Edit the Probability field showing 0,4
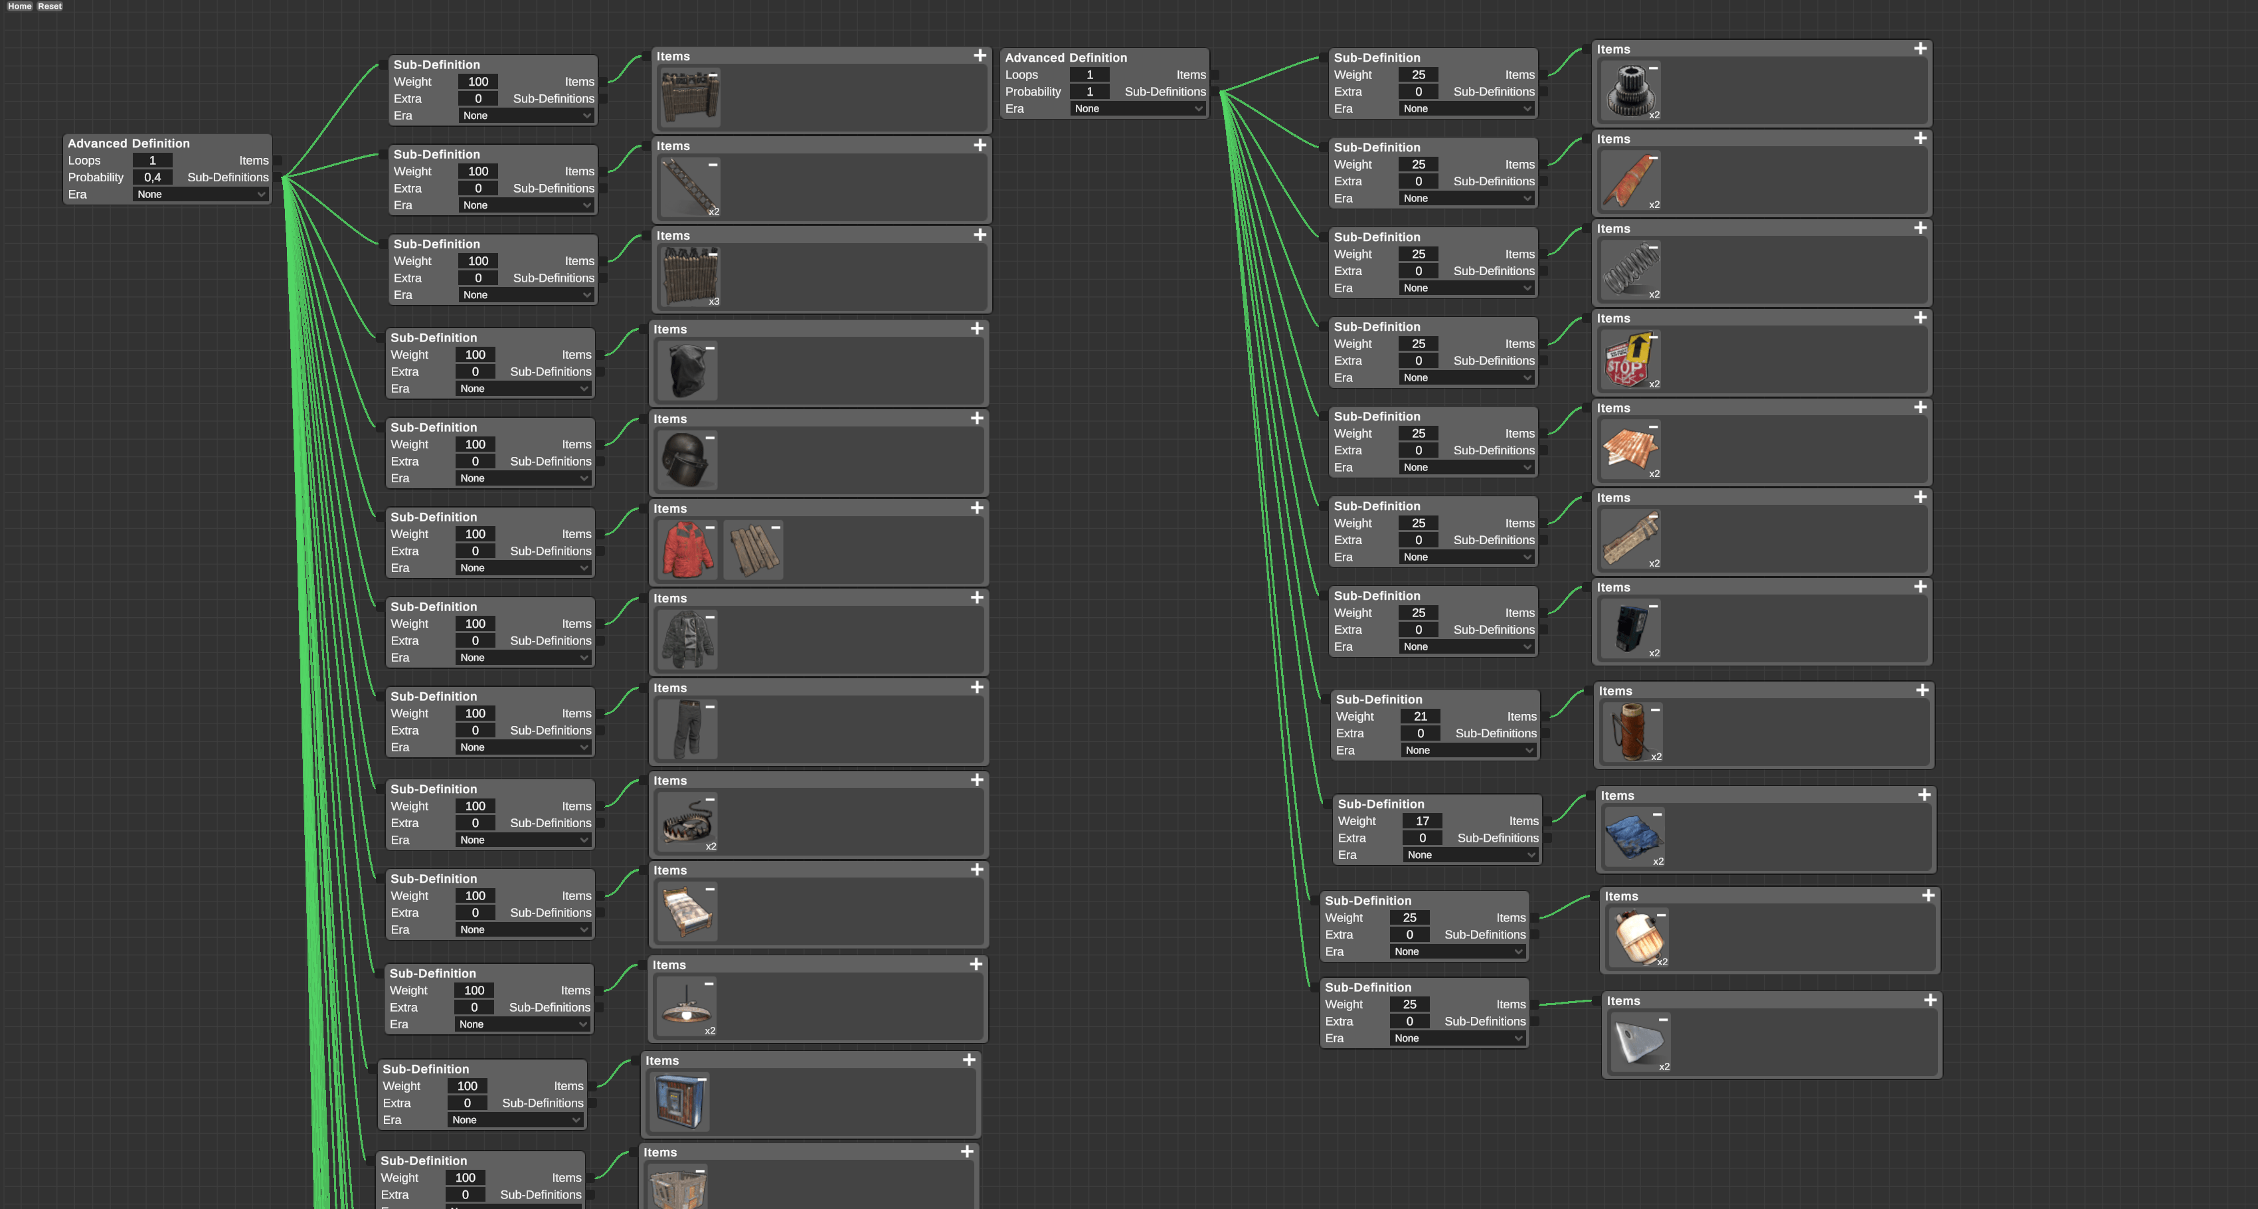Image resolution: width=2258 pixels, height=1209 pixels. pyautogui.click(x=153, y=177)
